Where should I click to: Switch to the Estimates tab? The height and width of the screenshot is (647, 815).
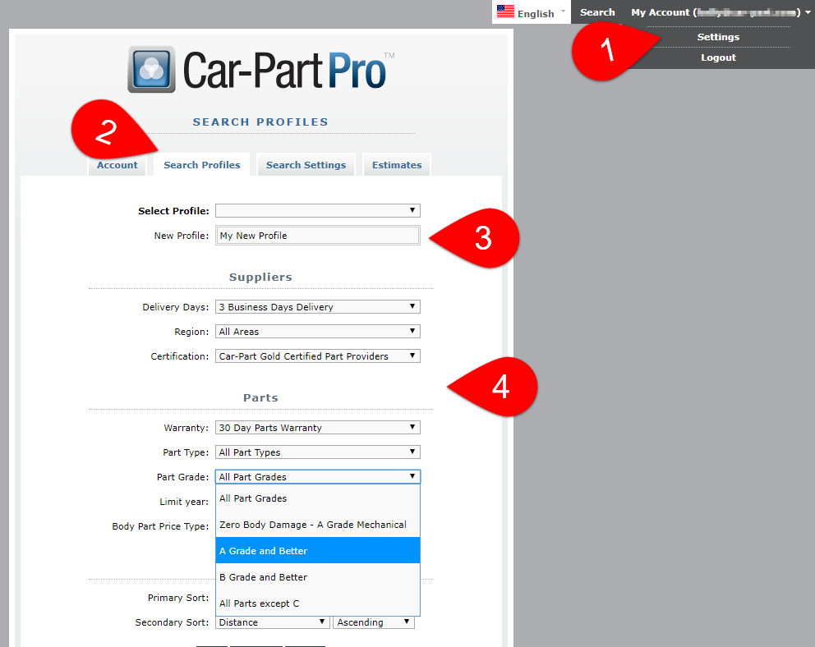(x=397, y=165)
